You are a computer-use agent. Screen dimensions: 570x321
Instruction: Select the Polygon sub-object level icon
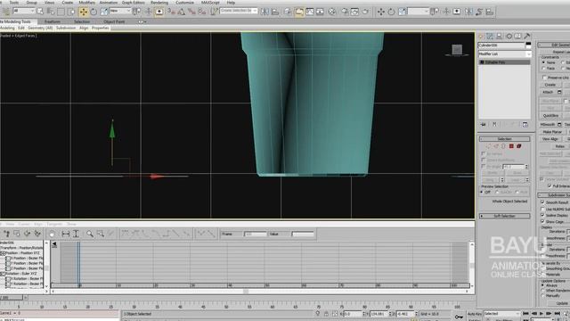pyautogui.click(x=511, y=146)
